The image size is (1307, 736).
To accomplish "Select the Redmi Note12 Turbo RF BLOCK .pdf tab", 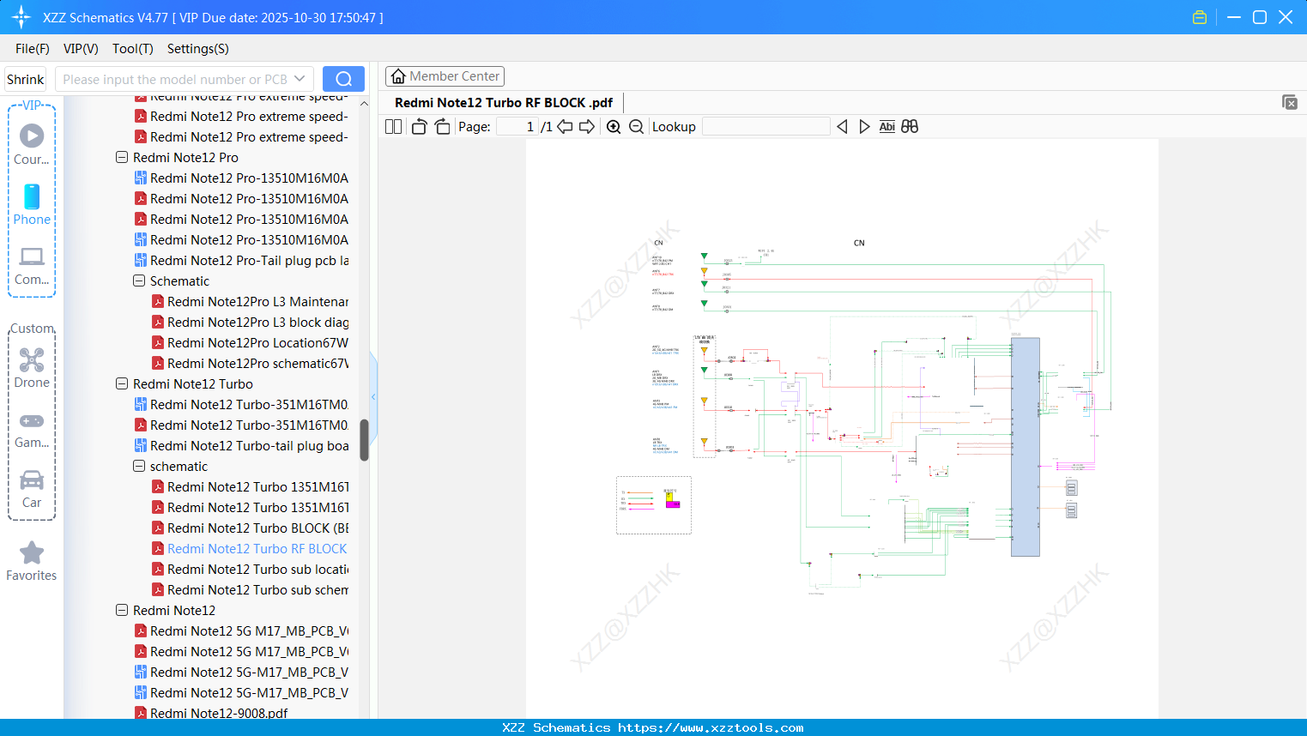I will (x=504, y=103).
